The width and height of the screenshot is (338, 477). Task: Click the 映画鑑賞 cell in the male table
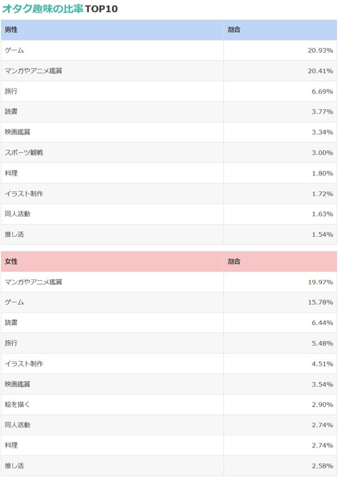point(112,132)
